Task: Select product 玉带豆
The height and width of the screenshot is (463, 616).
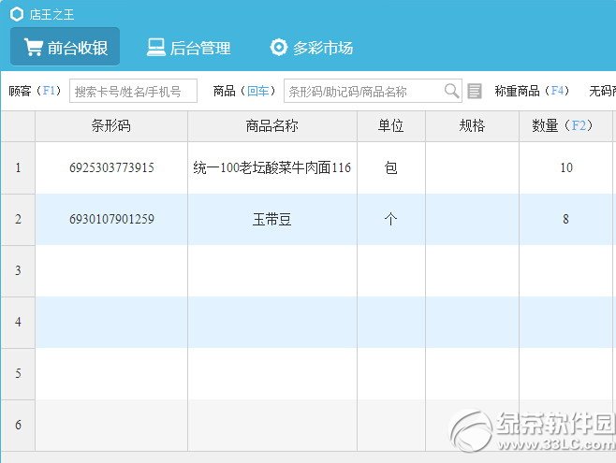Action: [x=272, y=219]
